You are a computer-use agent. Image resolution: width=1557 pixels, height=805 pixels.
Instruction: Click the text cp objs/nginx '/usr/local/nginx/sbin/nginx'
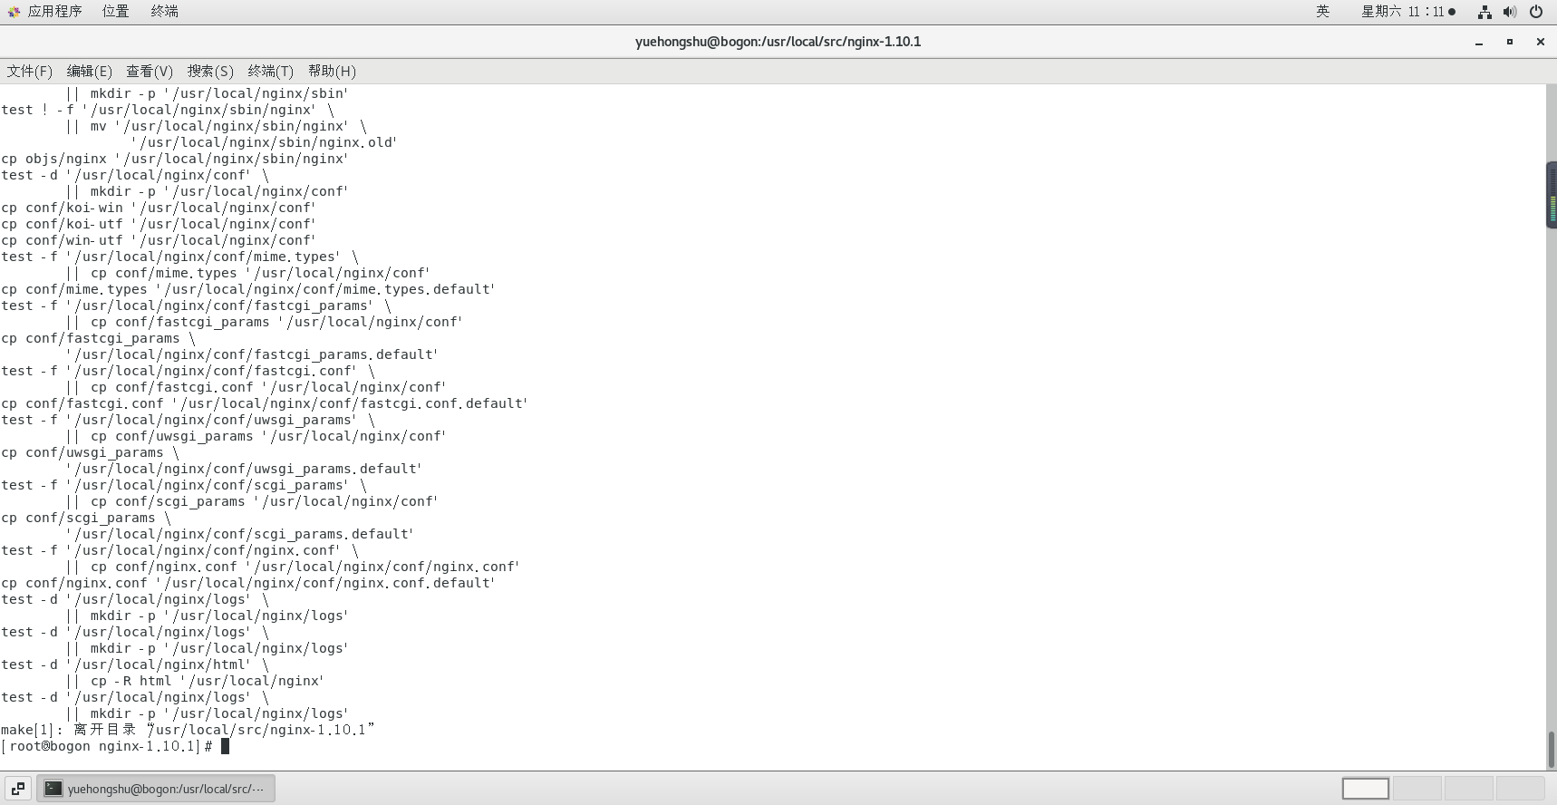175,159
